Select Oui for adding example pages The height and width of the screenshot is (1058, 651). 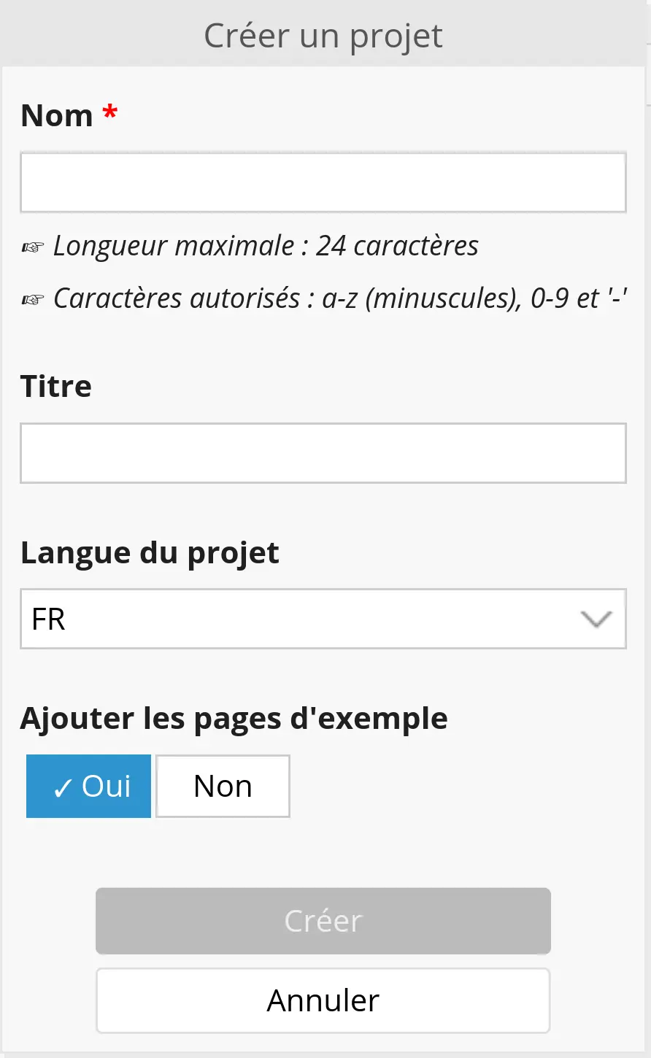89,786
